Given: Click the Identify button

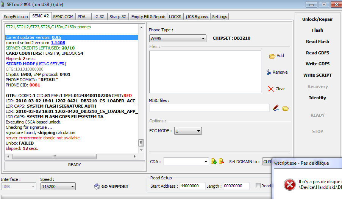Looking at the screenshot, I should pos(317,98).
